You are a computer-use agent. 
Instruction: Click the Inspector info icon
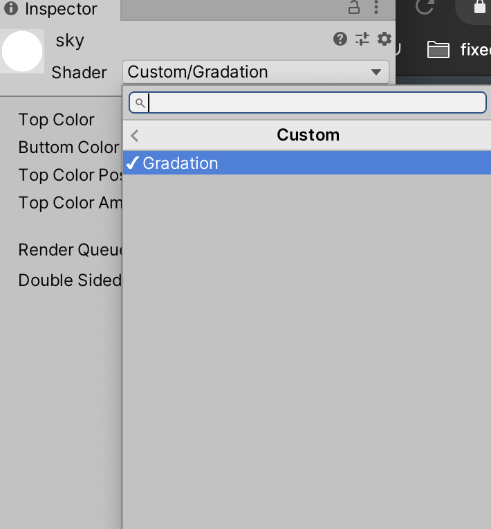10,9
